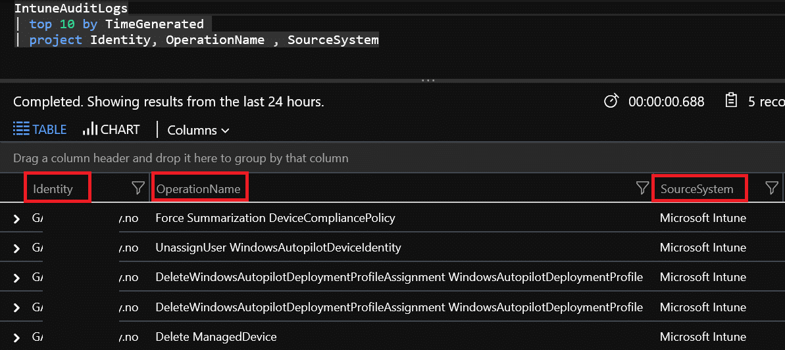
Task: Click the group-by column drop area
Action: click(392, 159)
